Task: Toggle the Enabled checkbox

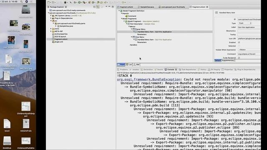Action: (239, 42)
